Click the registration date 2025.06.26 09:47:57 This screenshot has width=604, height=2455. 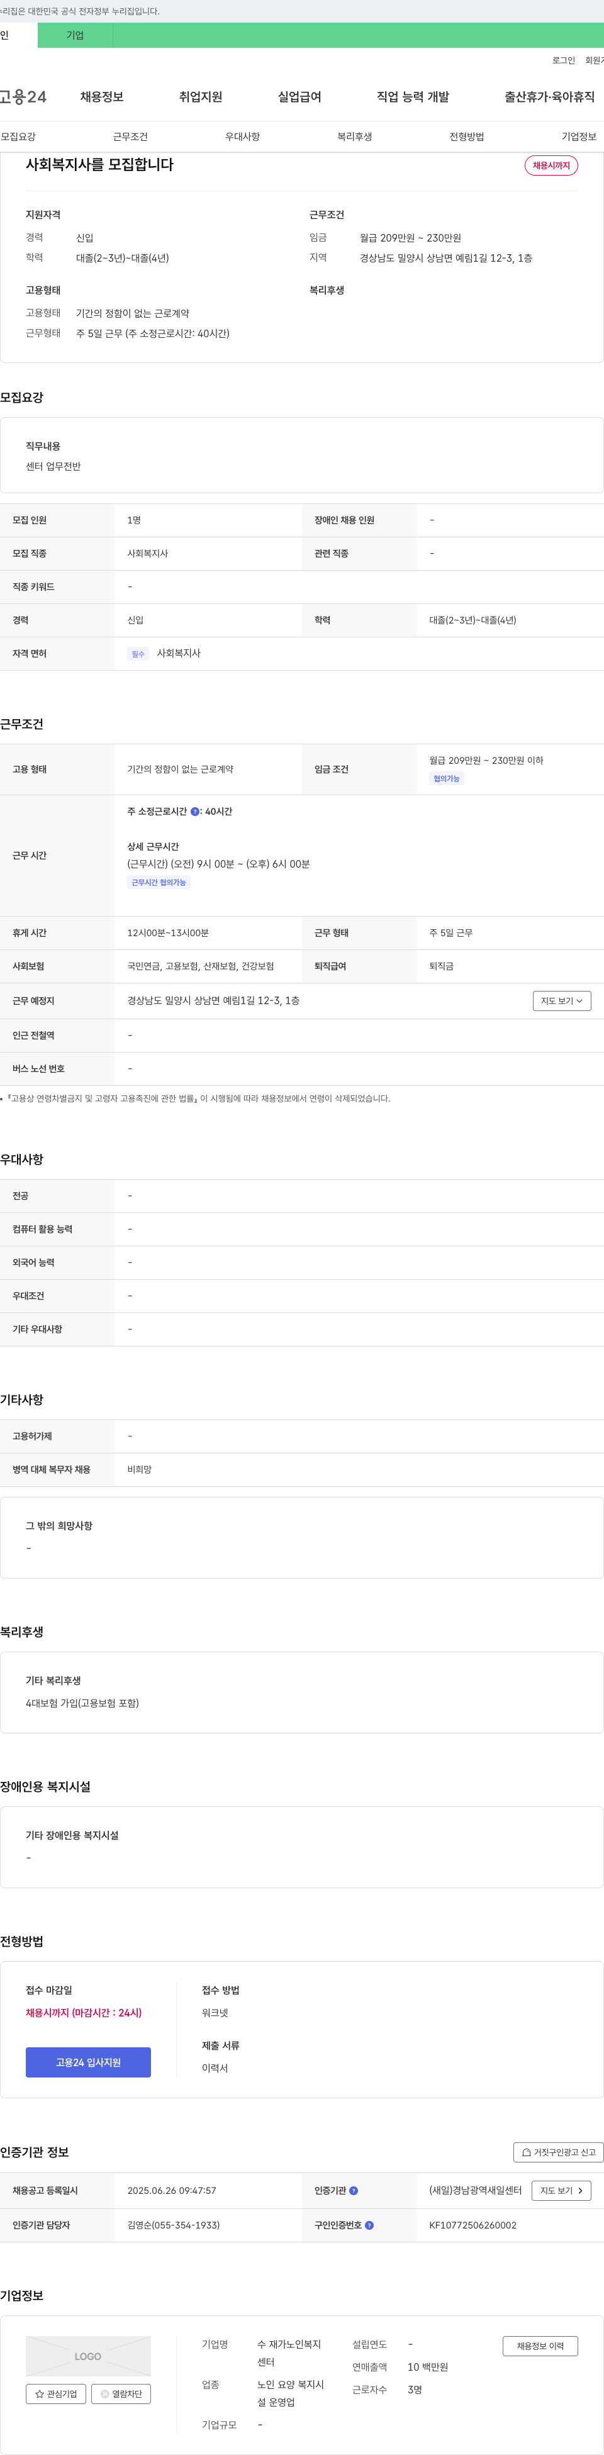(x=172, y=2190)
